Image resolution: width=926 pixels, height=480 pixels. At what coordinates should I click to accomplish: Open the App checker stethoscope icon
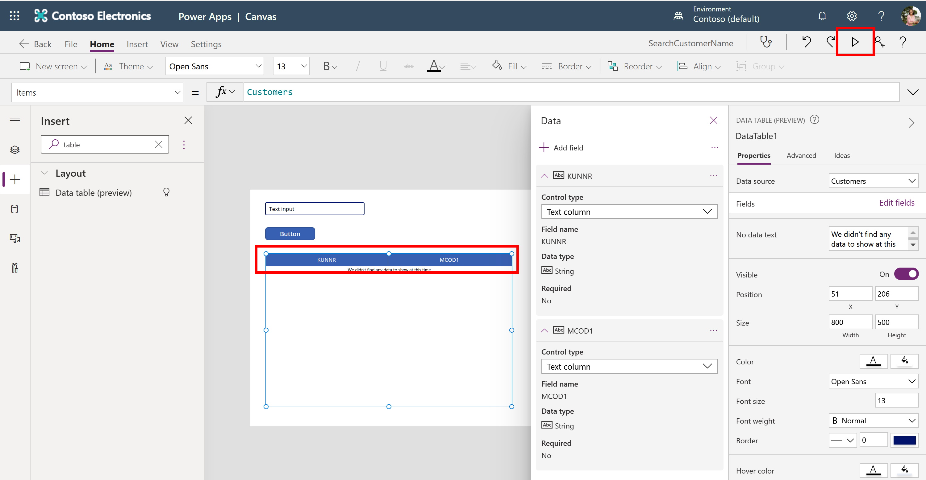tap(766, 42)
